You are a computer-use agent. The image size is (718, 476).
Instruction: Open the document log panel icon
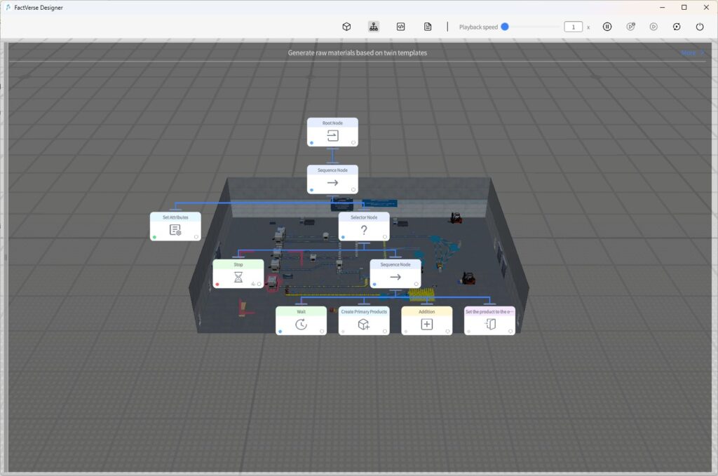pos(427,26)
